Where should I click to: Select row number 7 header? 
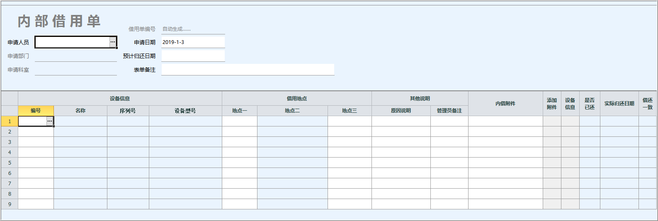(x=10, y=183)
